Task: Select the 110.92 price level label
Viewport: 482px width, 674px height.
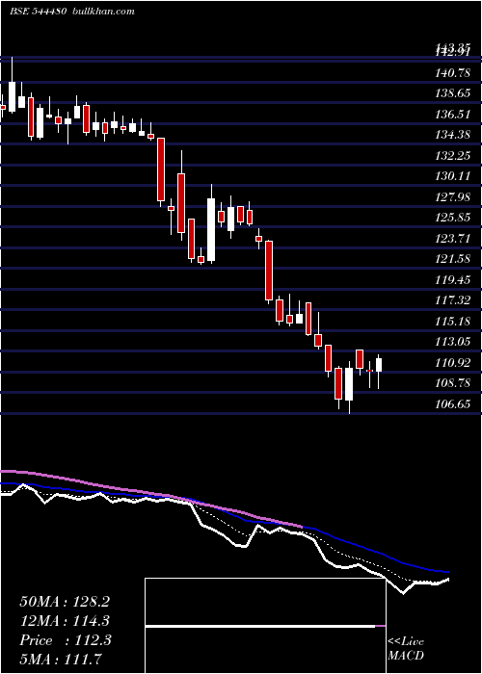Action: coord(452,362)
